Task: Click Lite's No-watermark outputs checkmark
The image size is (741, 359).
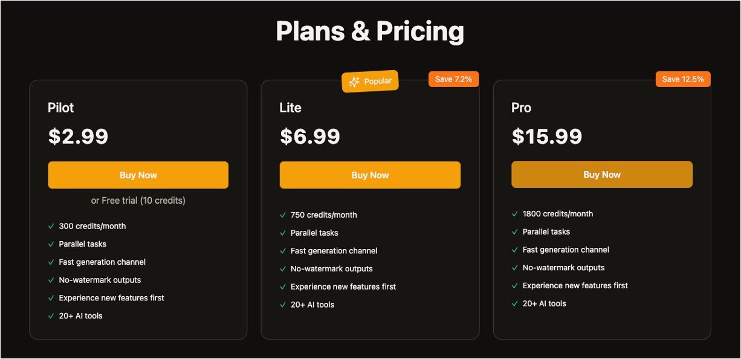Action: 283,269
